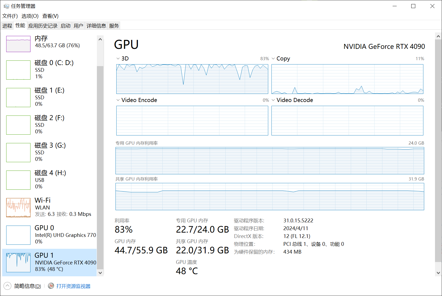The image size is (442, 296).
Task: Select Disk 0 (C: D:) entry
Action: pos(49,70)
